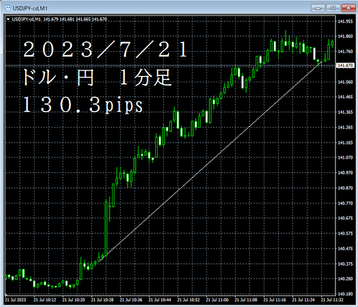Click the 140.575 price axis label
Screen dimensions: 358x307
click(345, 233)
